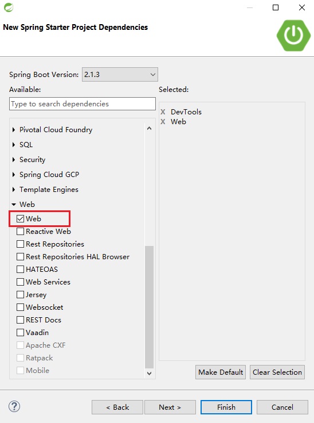Remove Web from the Selected list via its X
The height and width of the screenshot is (423, 314).
click(163, 122)
